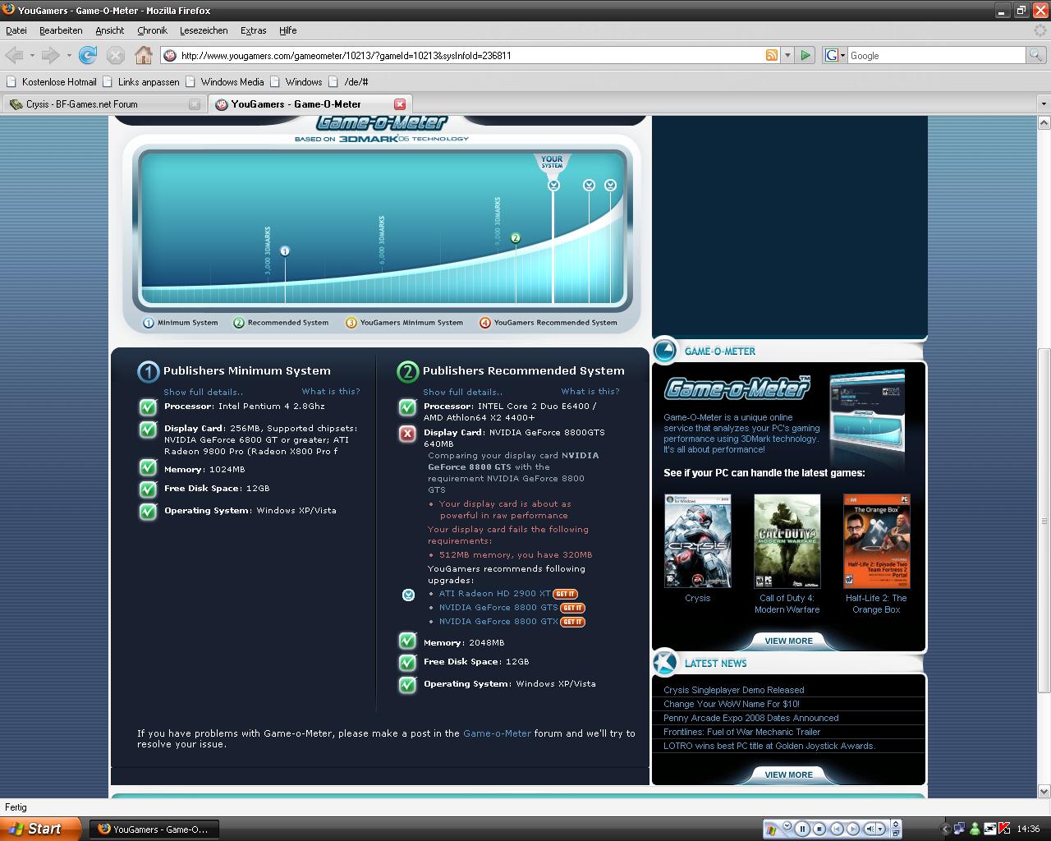
Task: Skip to the previous track in the taskbar player
Action: [837, 829]
